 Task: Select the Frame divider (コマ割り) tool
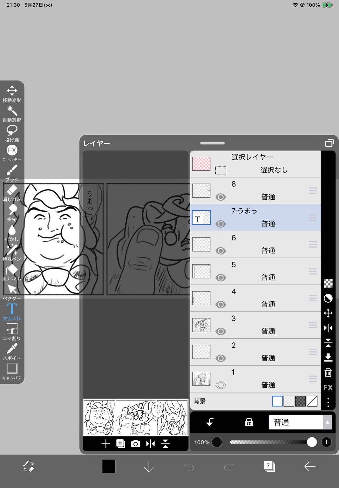pyautogui.click(x=12, y=332)
